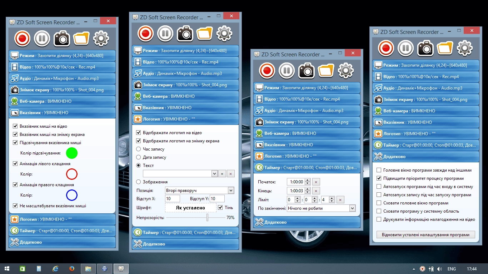The image size is (488, 274).
Task: Click camera snapshot icon in Логотип-expanded window
Action: (185, 33)
